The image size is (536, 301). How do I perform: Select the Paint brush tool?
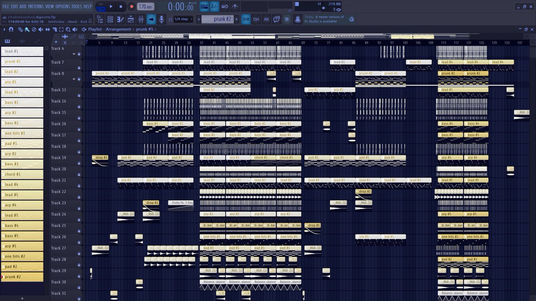click(27, 29)
